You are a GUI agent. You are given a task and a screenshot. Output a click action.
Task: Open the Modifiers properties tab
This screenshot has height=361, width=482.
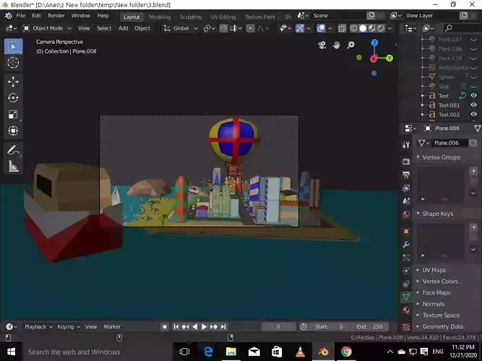(406, 245)
